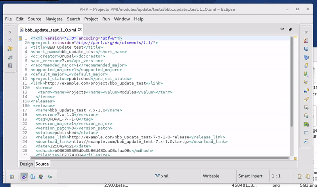Open the Run menu
The image size is (317, 187).
click(x=106, y=19)
